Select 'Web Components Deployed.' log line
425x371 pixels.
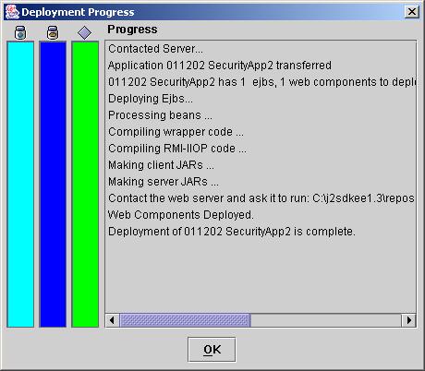(x=181, y=215)
